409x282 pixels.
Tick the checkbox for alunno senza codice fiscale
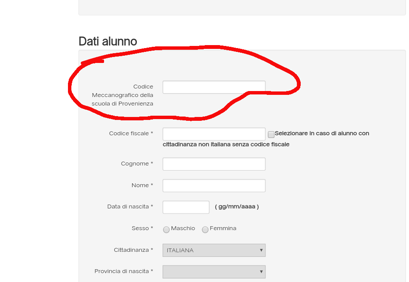[271, 134]
